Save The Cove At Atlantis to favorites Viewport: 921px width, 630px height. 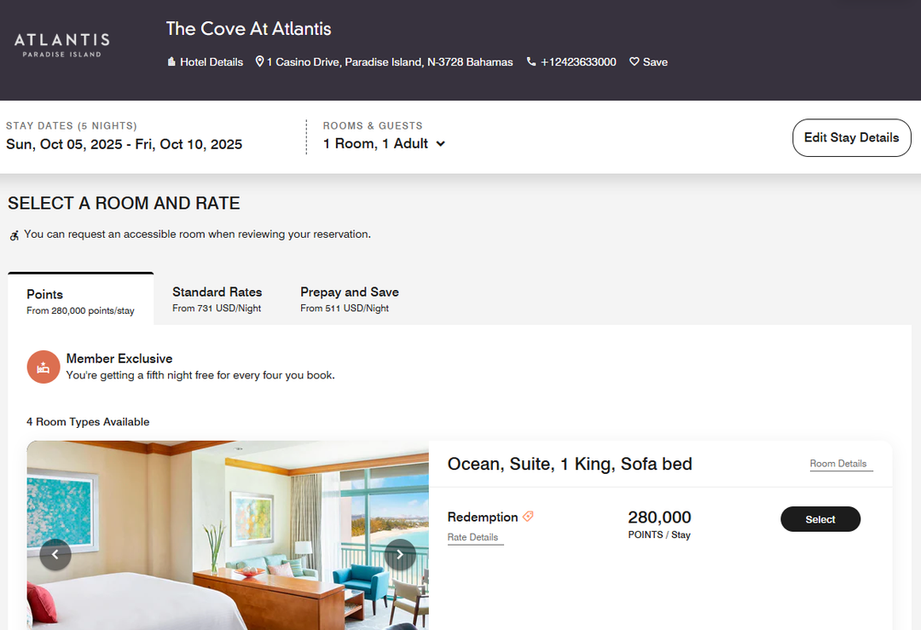pyautogui.click(x=648, y=61)
